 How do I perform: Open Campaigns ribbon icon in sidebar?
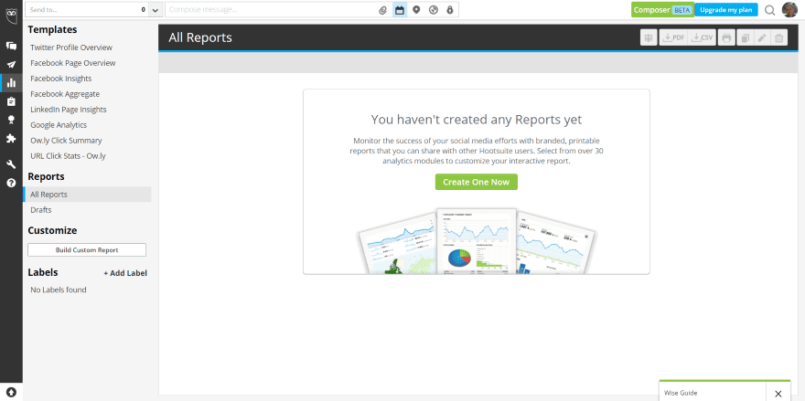point(11,120)
